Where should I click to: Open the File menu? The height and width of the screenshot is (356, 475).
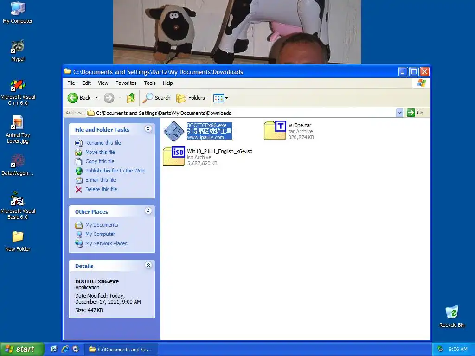click(x=71, y=83)
